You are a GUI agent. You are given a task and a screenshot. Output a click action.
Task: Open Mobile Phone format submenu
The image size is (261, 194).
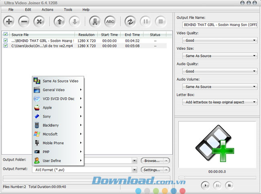[x=58, y=143]
